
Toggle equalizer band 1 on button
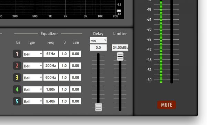[17, 54]
